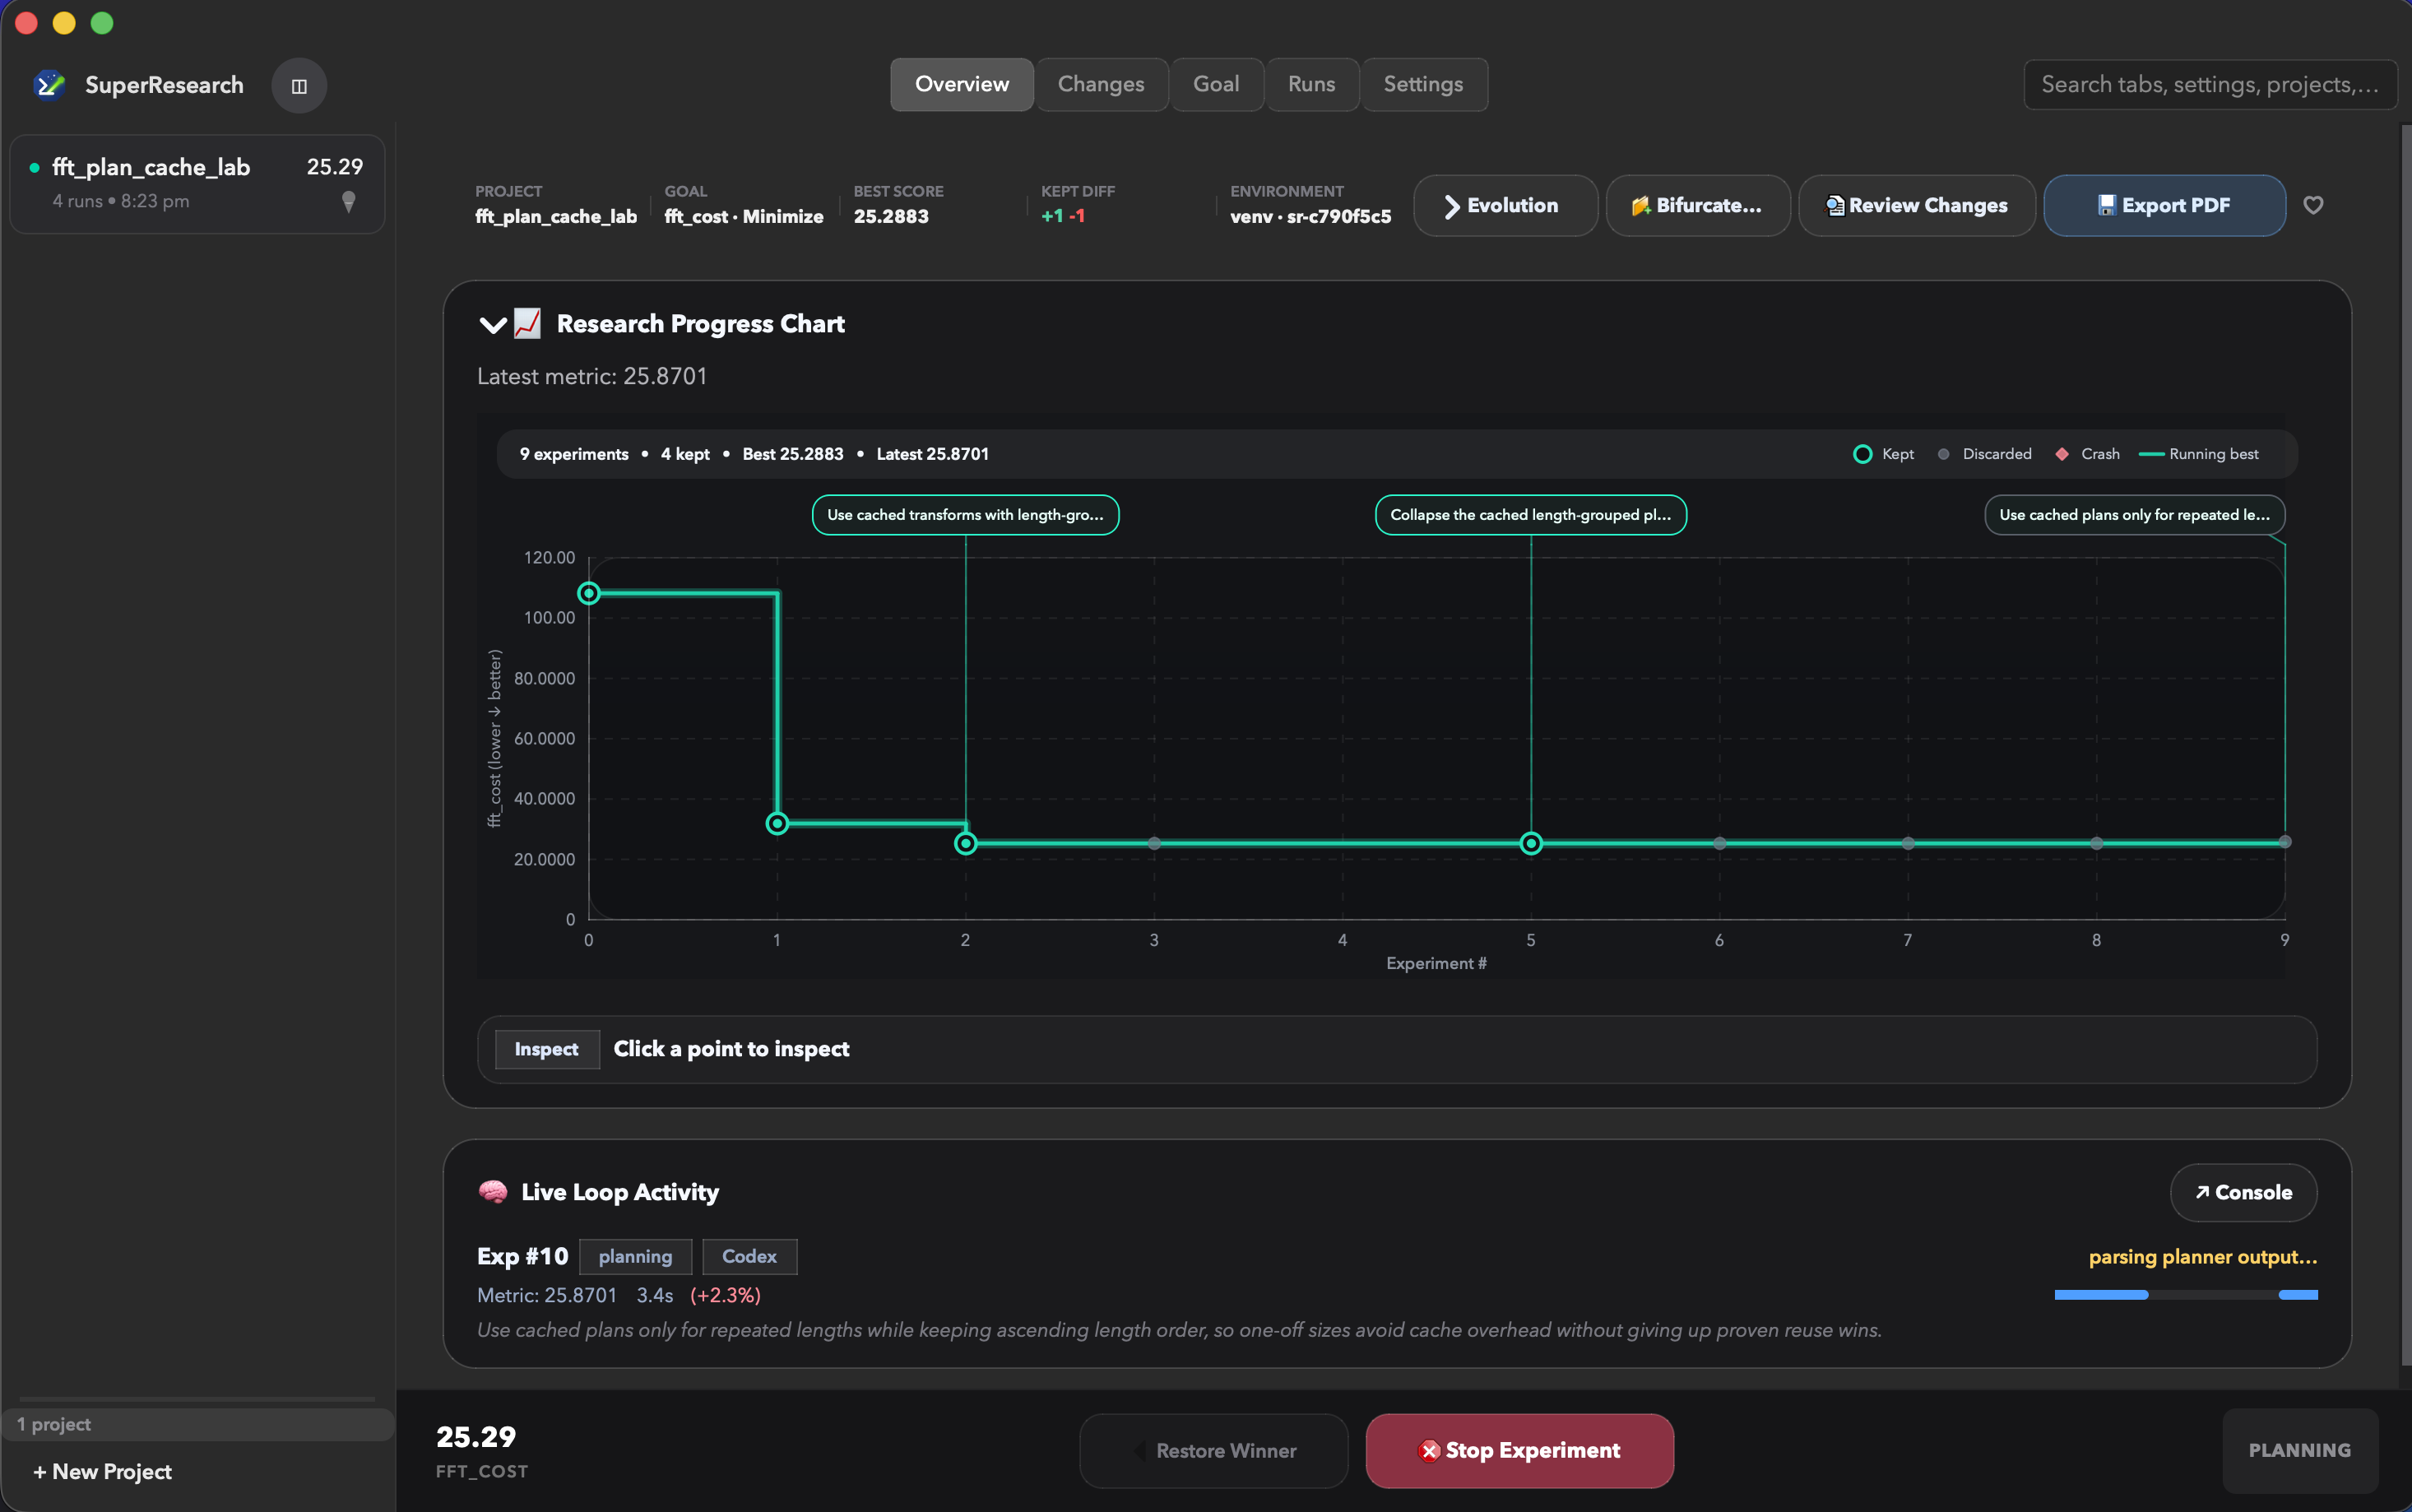
Task: Expand 'Collapse the cached length-grouped' annotation
Action: (1530, 515)
